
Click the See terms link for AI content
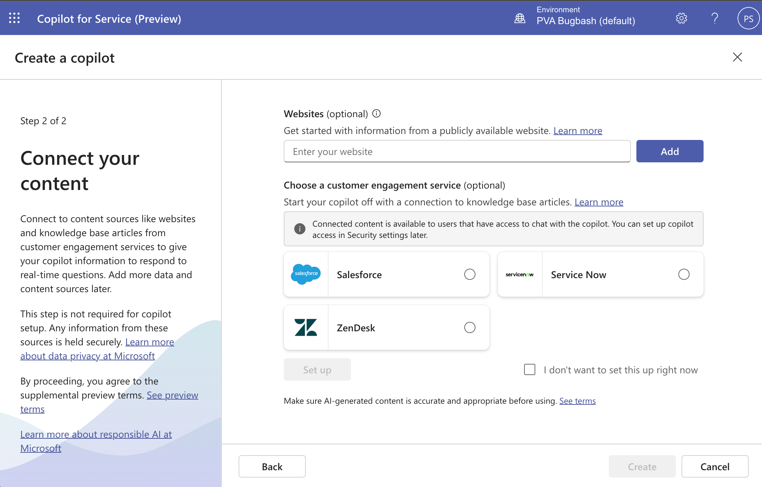click(x=577, y=400)
